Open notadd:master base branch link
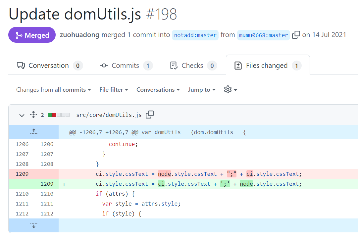The height and width of the screenshot is (236, 358). (x=195, y=35)
